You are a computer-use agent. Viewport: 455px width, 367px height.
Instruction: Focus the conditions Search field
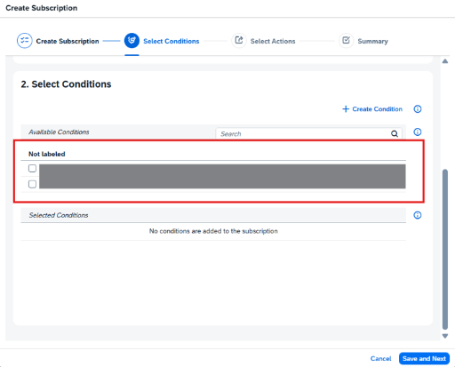coord(308,134)
